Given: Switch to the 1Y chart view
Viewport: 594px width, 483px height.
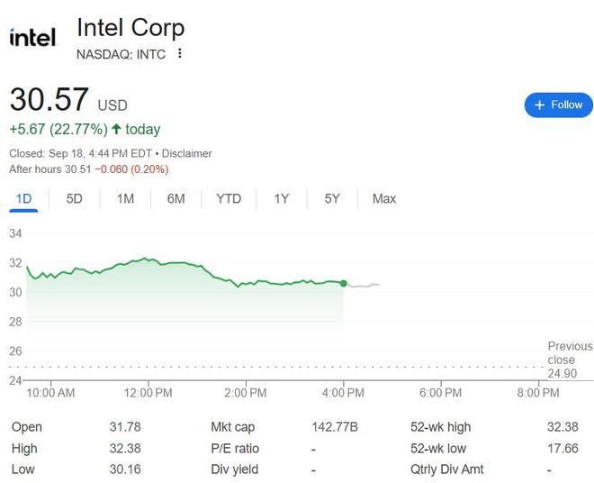Looking at the screenshot, I should tap(282, 198).
